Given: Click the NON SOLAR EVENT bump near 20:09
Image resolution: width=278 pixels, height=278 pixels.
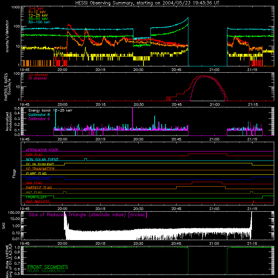Looking at the screenshot, I should coord(85,159).
